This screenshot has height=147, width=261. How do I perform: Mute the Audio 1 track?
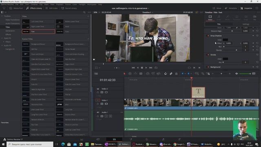pyautogui.click(x=111, y=116)
